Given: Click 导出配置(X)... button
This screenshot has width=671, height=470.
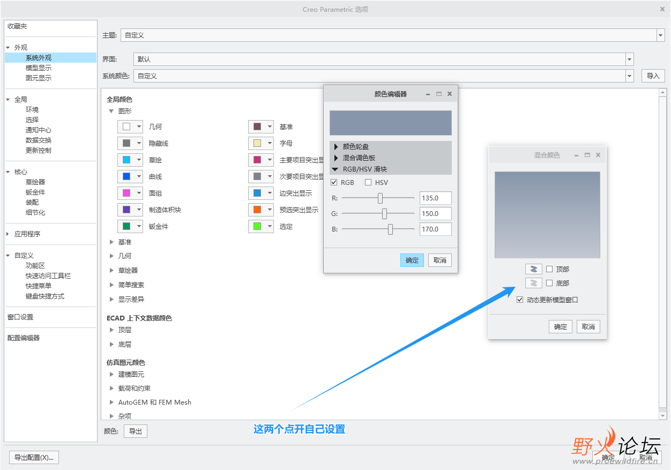Looking at the screenshot, I should tap(34, 458).
